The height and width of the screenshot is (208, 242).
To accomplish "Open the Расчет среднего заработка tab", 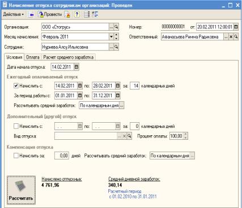I will point(69,57).
